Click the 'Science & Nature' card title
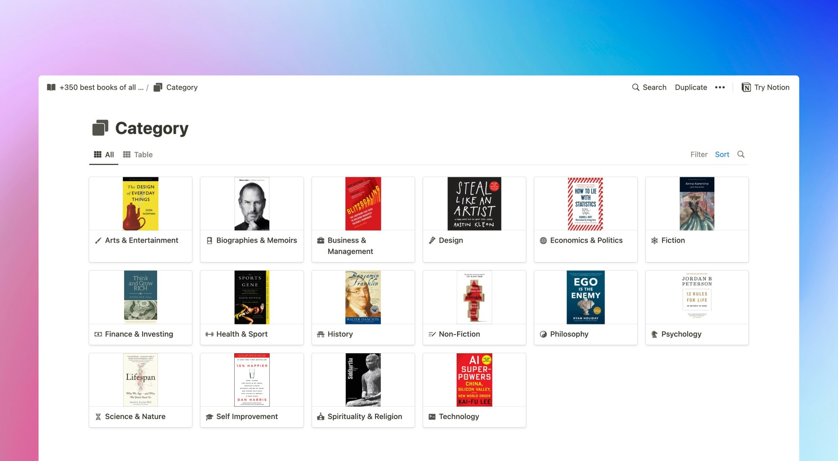The width and height of the screenshot is (838, 461). click(x=135, y=417)
